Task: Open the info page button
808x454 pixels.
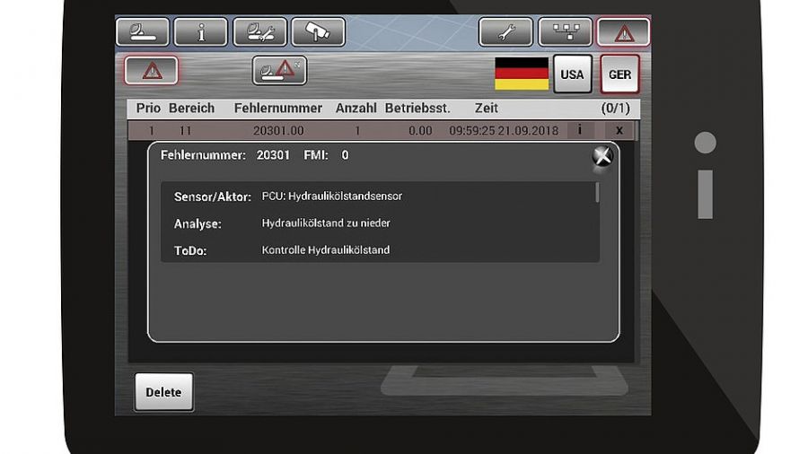Action: point(200,32)
